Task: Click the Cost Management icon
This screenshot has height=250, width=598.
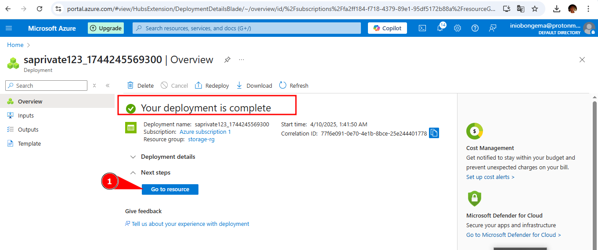Action: pyautogui.click(x=474, y=131)
